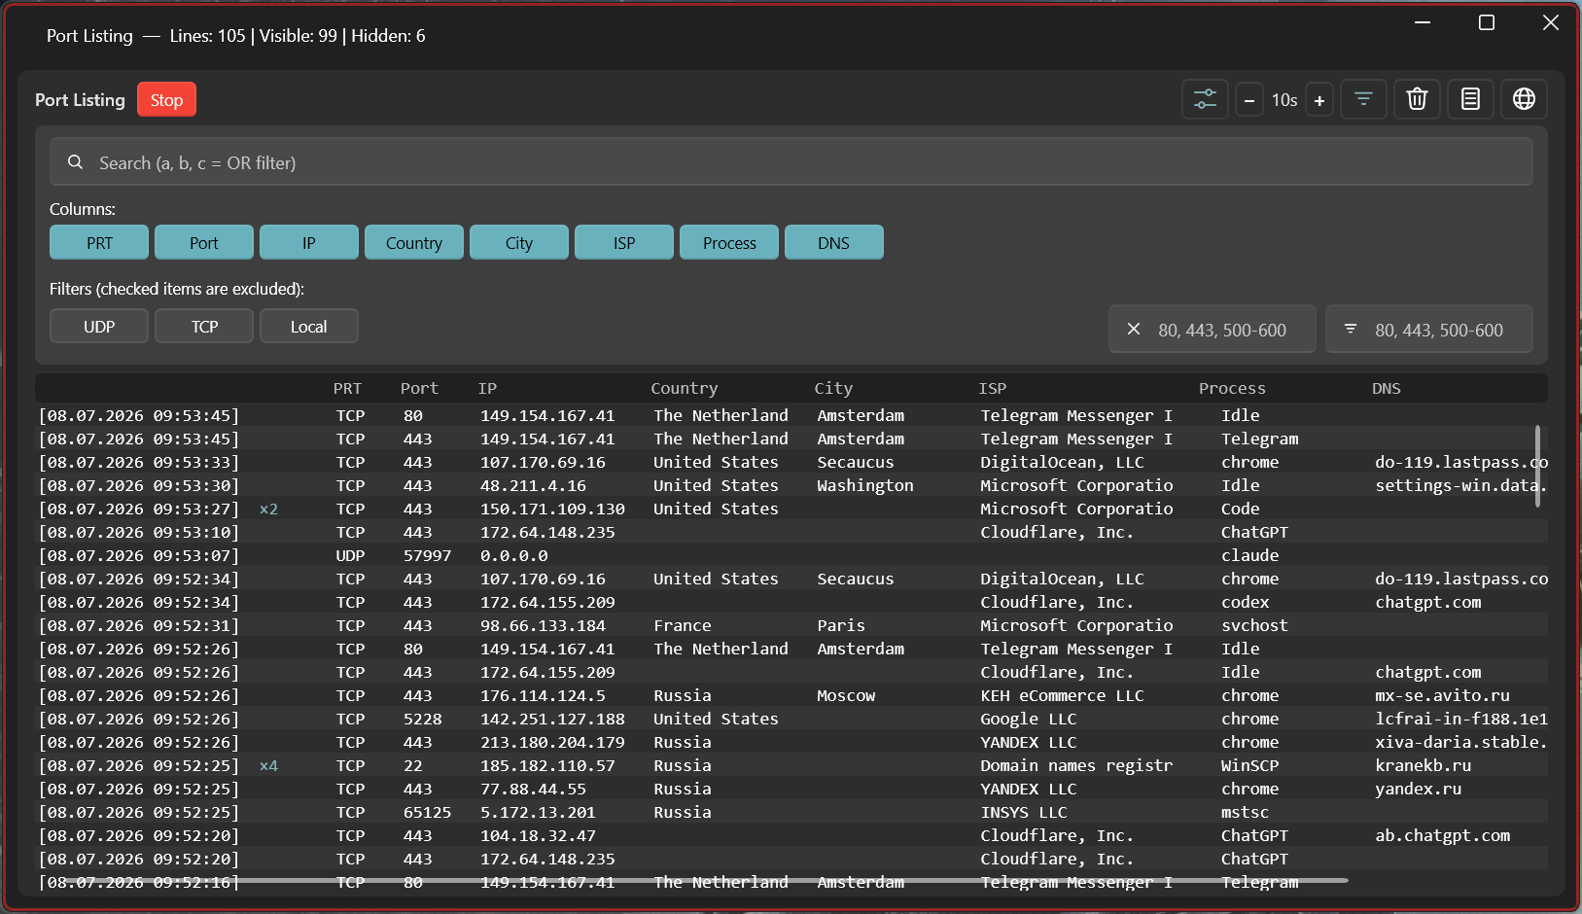This screenshot has height=914, width=1582.
Task: Exclude TCP entries with the TCP filter
Action: [204, 326]
